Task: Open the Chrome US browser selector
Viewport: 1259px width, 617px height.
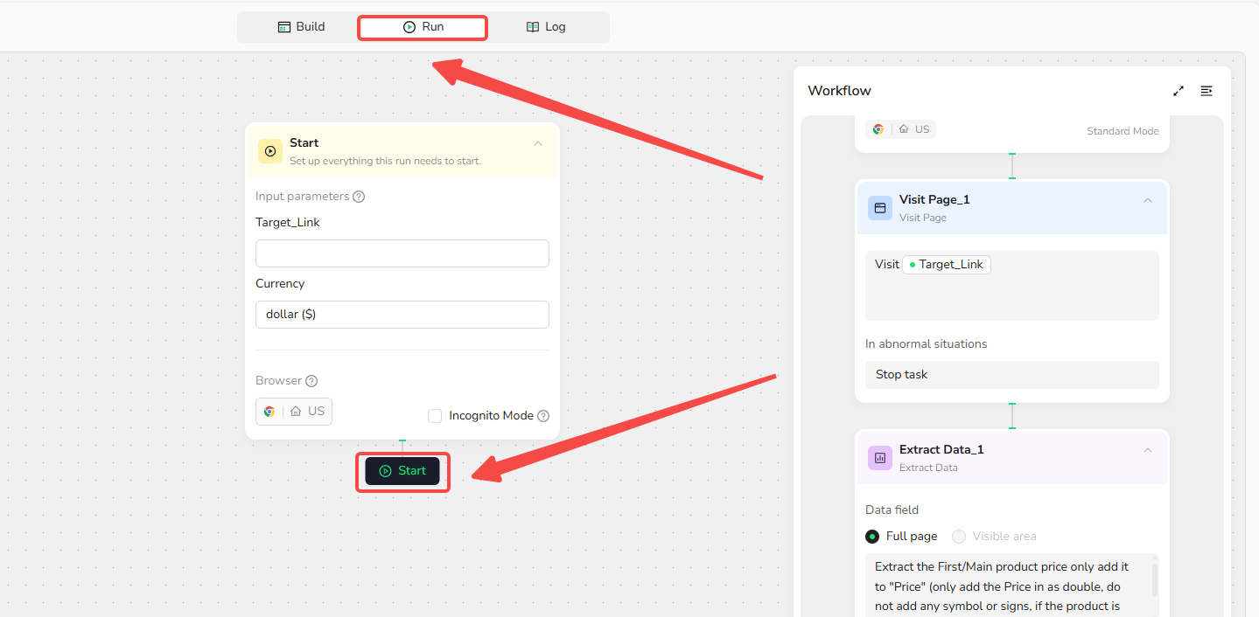Action: 294,412
